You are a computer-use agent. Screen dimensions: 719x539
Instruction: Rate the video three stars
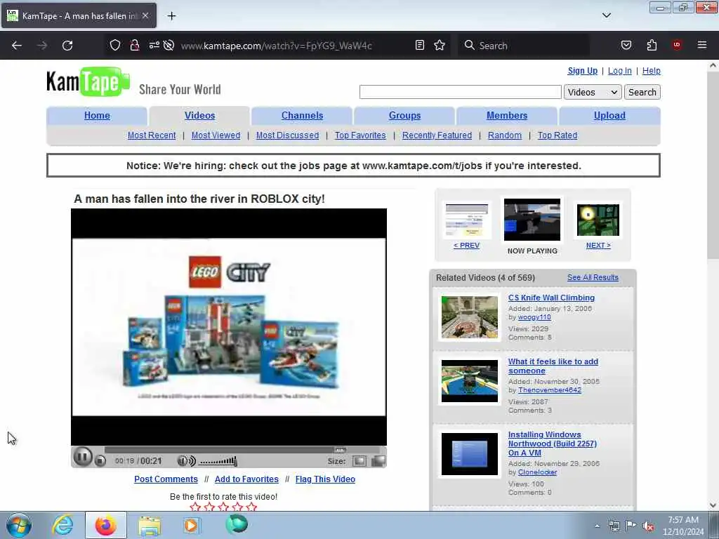pyautogui.click(x=223, y=507)
